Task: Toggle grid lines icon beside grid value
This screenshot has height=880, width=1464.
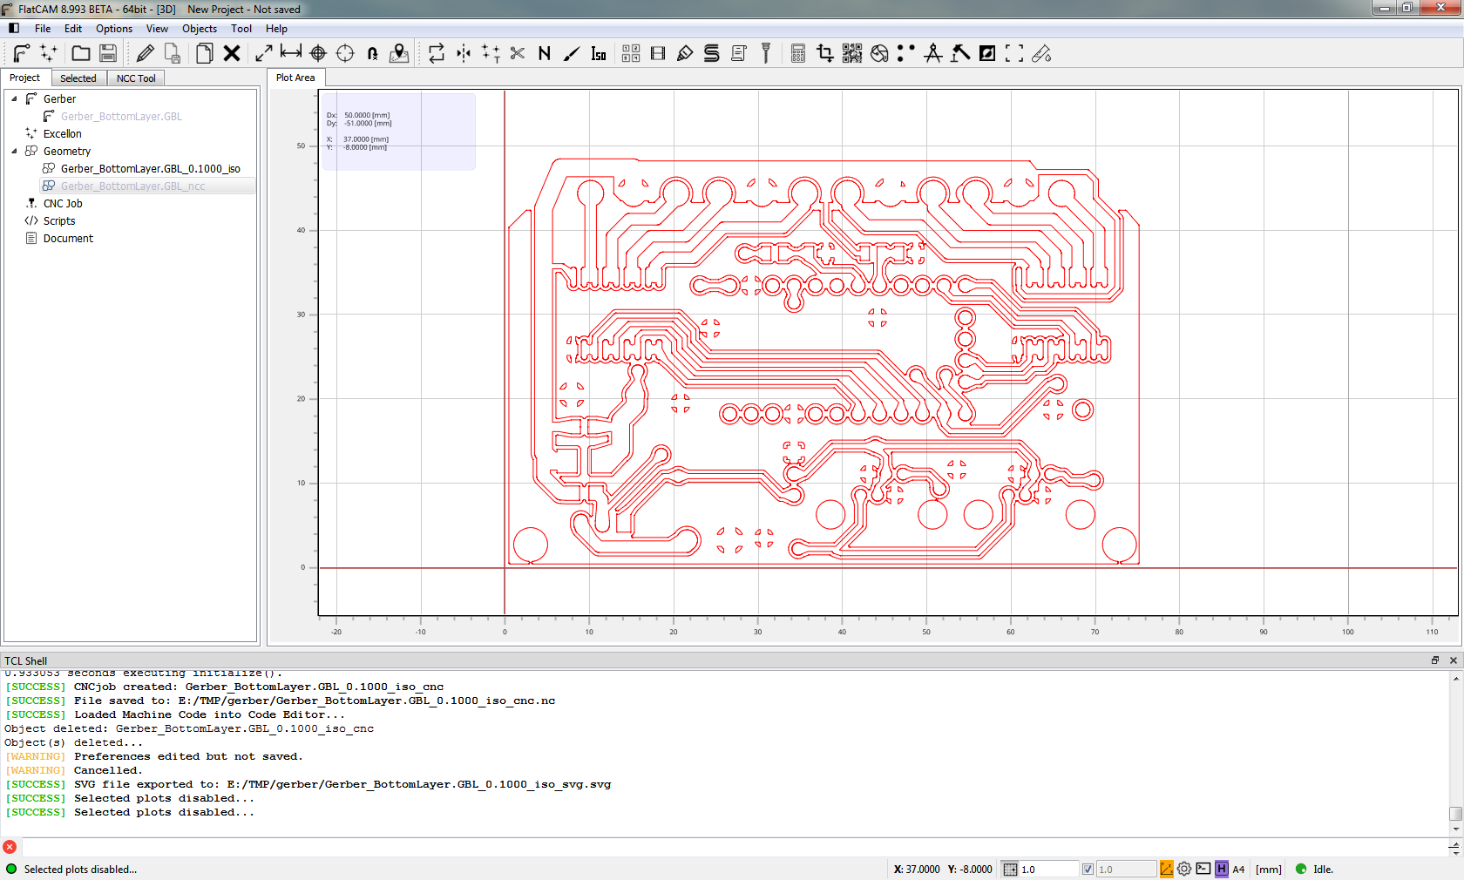Action: point(1010,869)
